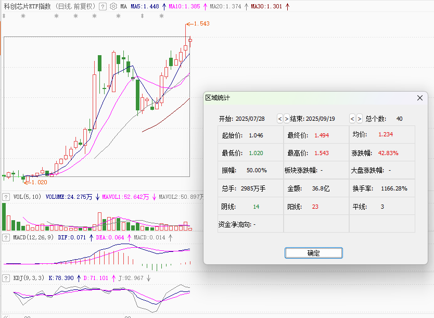Click the 涨跌幅 42.83% cell
The height and width of the screenshot is (318, 434).
pos(382,153)
